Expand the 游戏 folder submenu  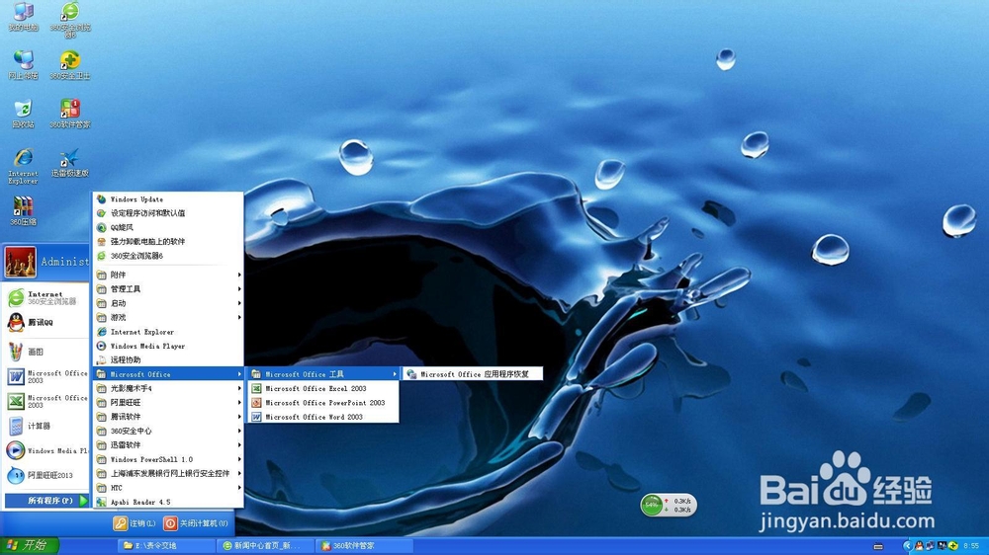coord(168,318)
